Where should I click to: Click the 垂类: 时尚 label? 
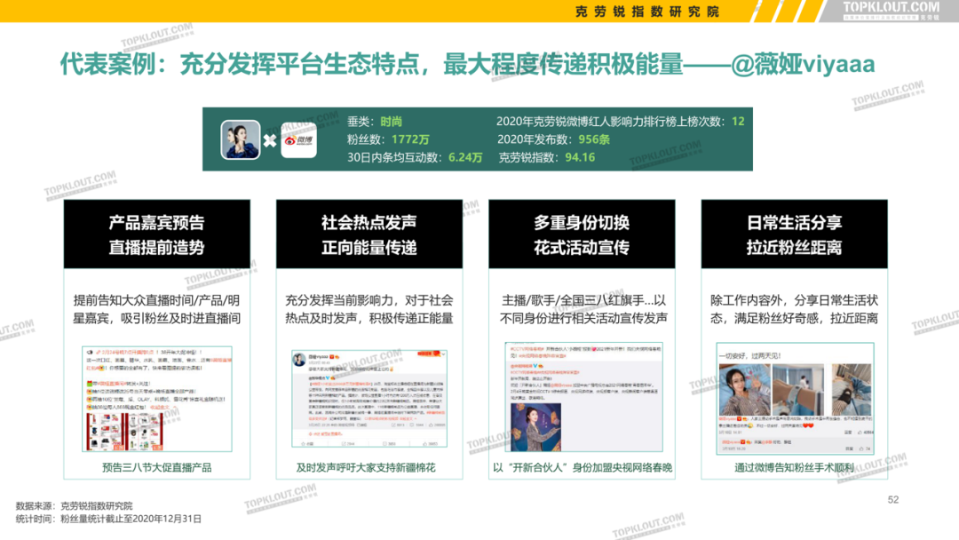coord(375,122)
